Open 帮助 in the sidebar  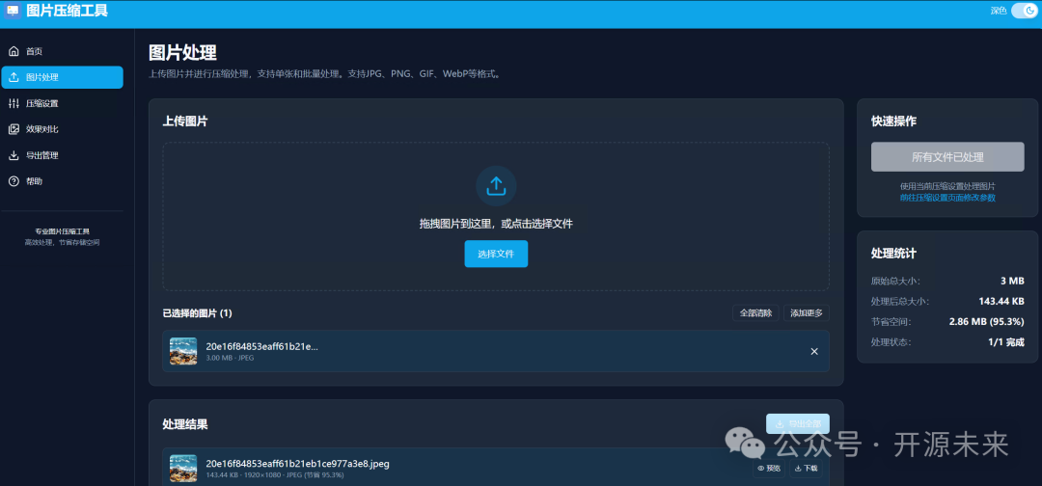tap(62, 181)
